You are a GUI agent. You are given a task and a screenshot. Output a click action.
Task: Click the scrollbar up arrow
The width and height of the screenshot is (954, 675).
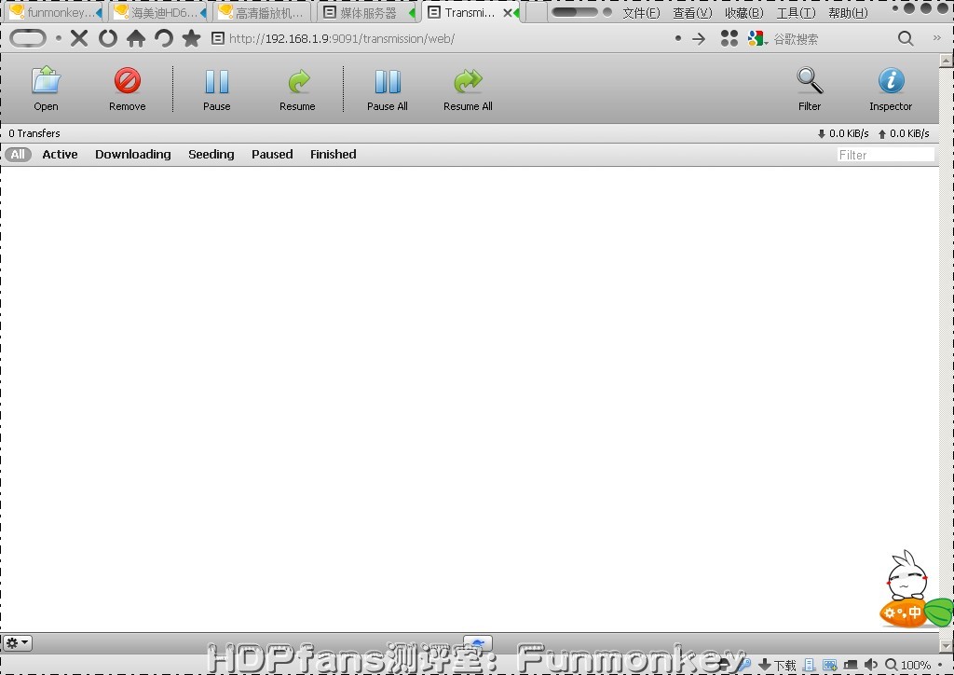click(947, 60)
